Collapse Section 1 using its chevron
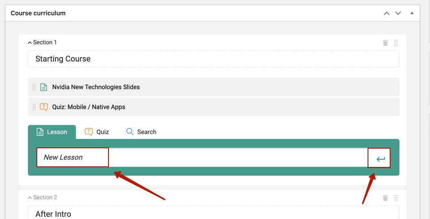This screenshot has height=219, width=430. click(x=30, y=43)
